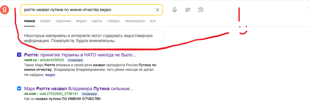Switch to the видео tab

[x=81, y=21]
